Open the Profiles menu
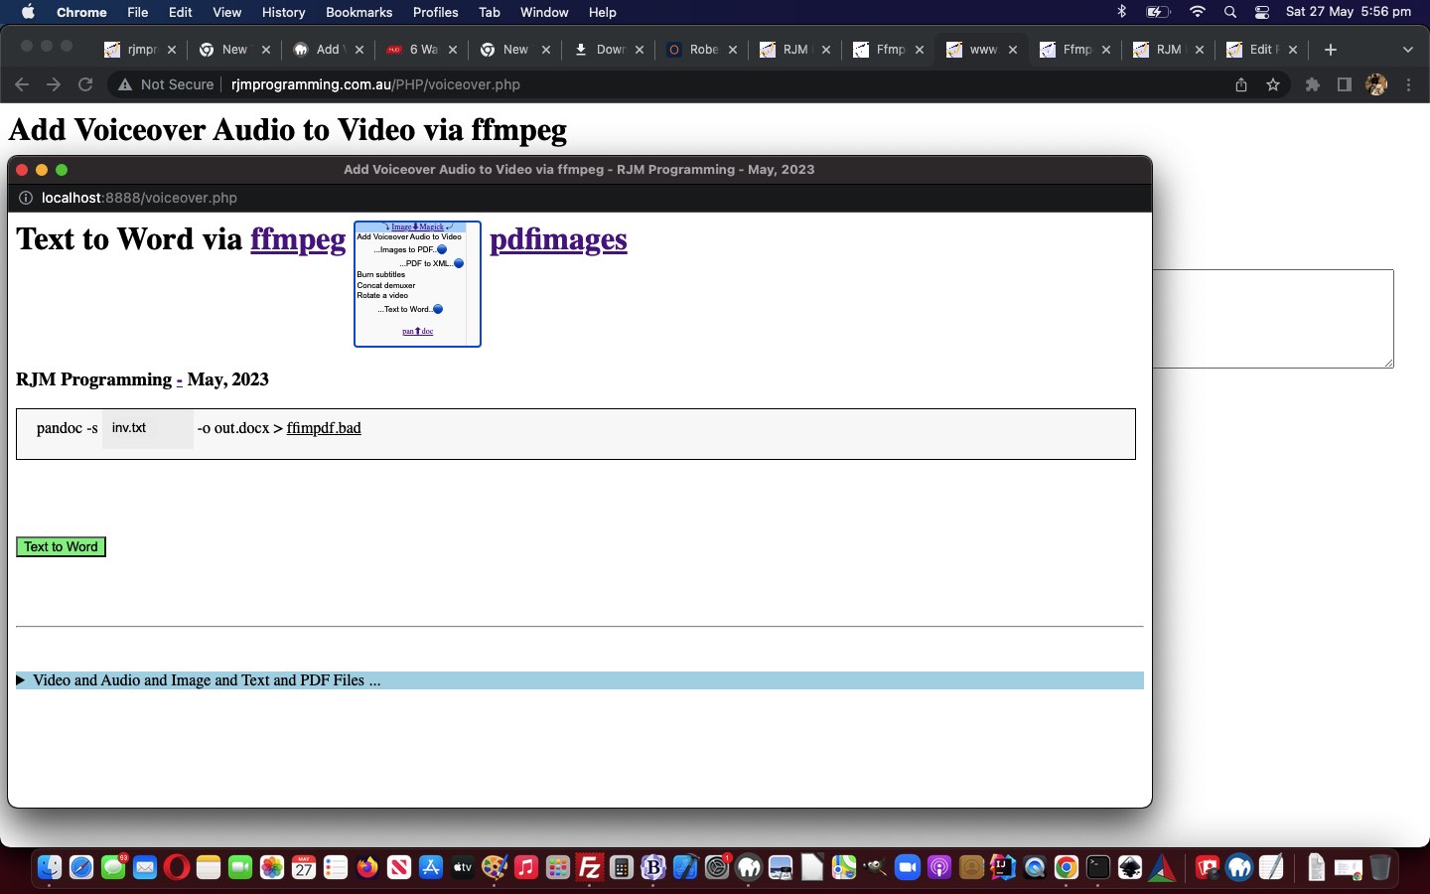The height and width of the screenshot is (894, 1430). [x=435, y=12]
